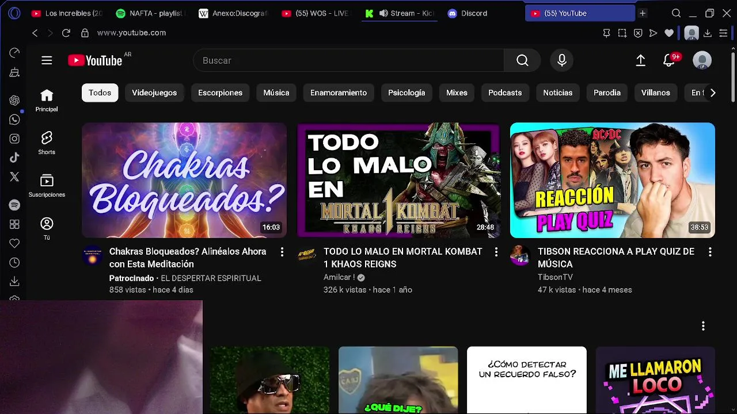Go back with the browser back arrow
This screenshot has width=737, height=414.
pyautogui.click(x=35, y=33)
